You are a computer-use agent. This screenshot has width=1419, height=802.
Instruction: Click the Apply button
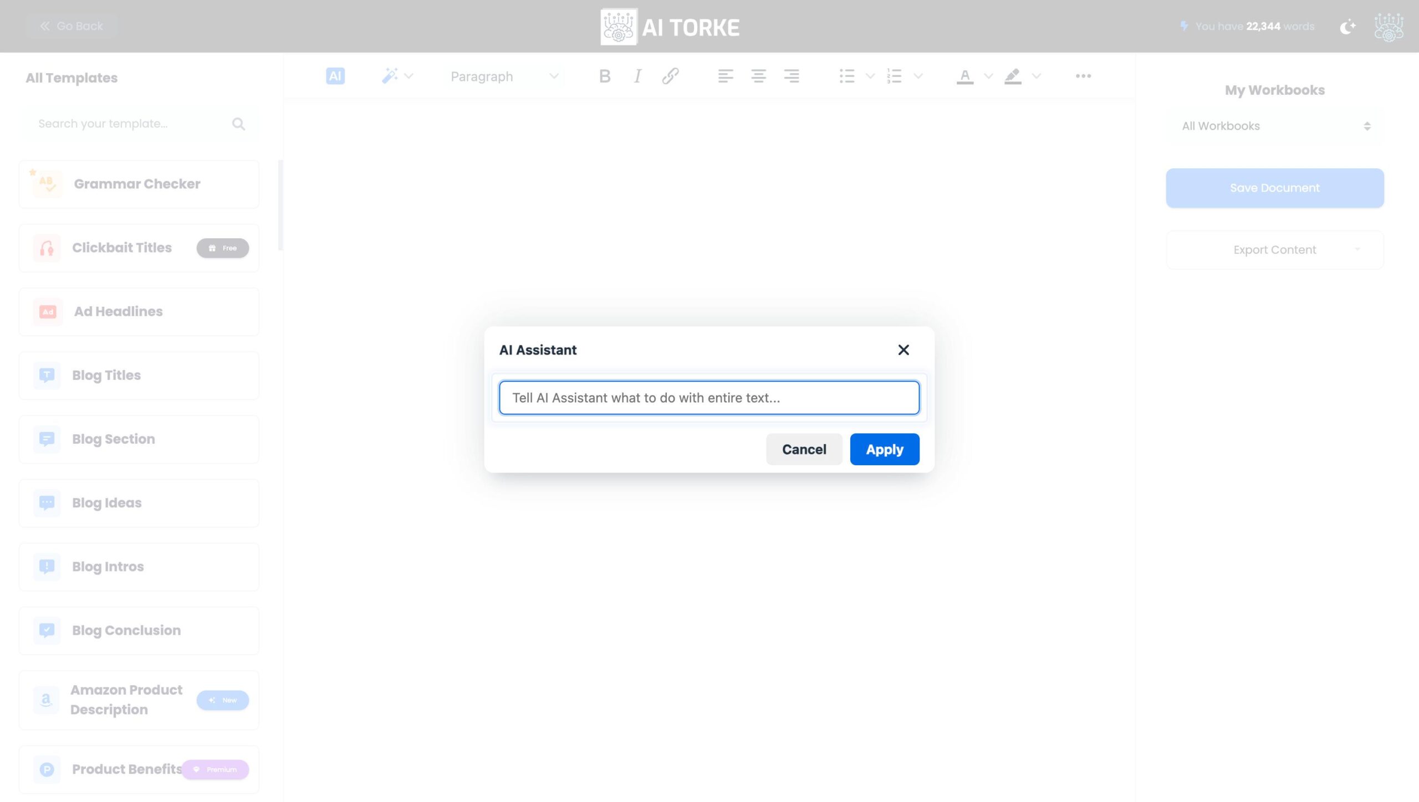884,449
